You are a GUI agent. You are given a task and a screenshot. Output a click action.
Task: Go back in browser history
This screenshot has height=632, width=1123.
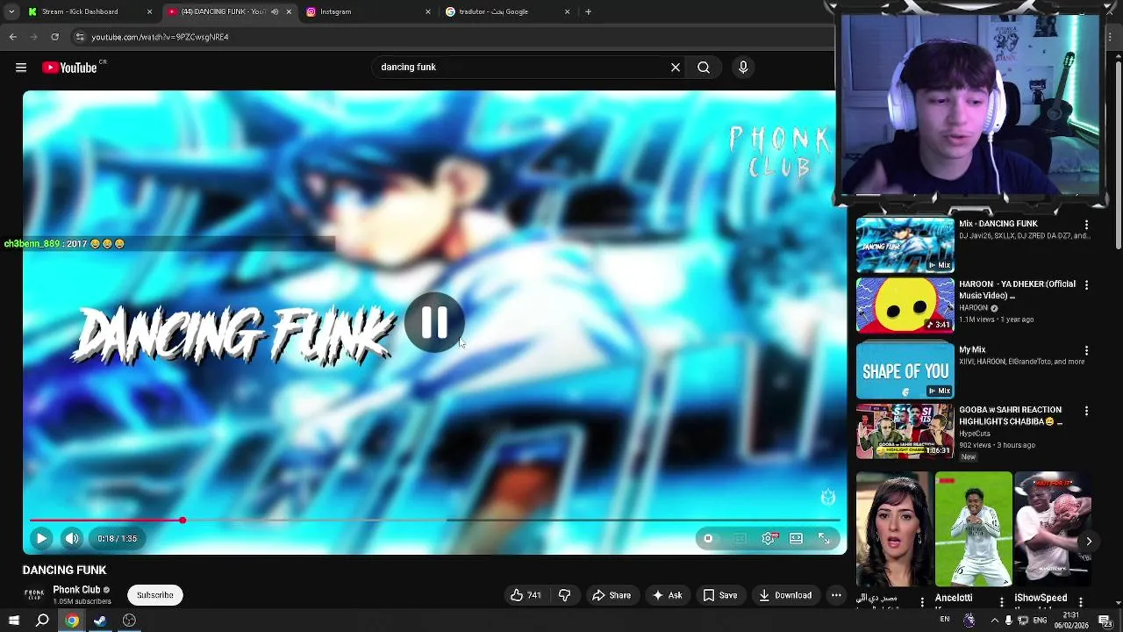12,37
